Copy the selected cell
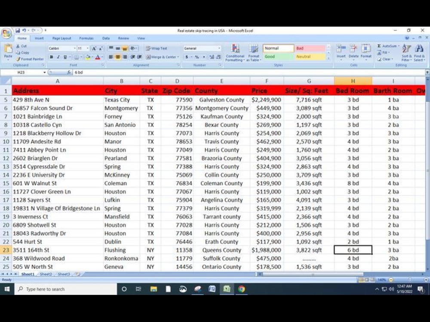Screen dimensions: 430x322 tap(22, 52)
